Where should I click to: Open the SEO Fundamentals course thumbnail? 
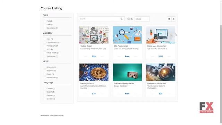point(127,35)
